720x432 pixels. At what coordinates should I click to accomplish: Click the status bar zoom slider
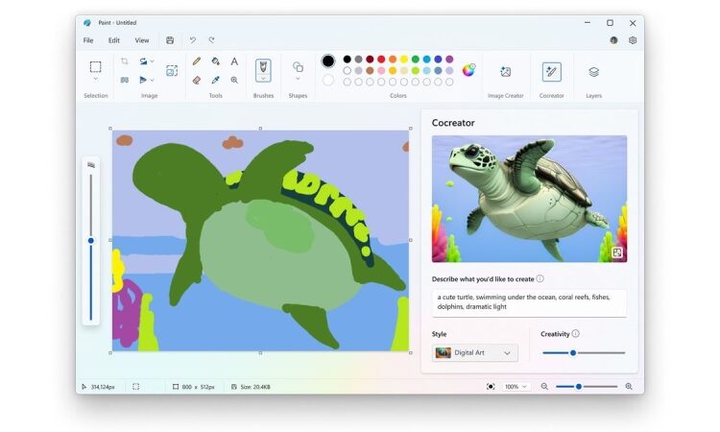click(587, 387)
